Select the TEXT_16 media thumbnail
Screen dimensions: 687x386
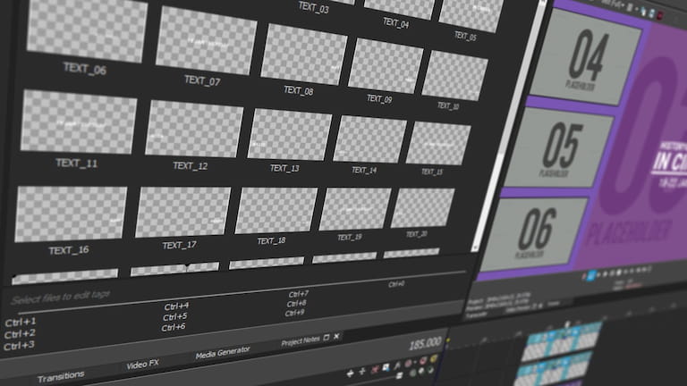coord(71,214)
